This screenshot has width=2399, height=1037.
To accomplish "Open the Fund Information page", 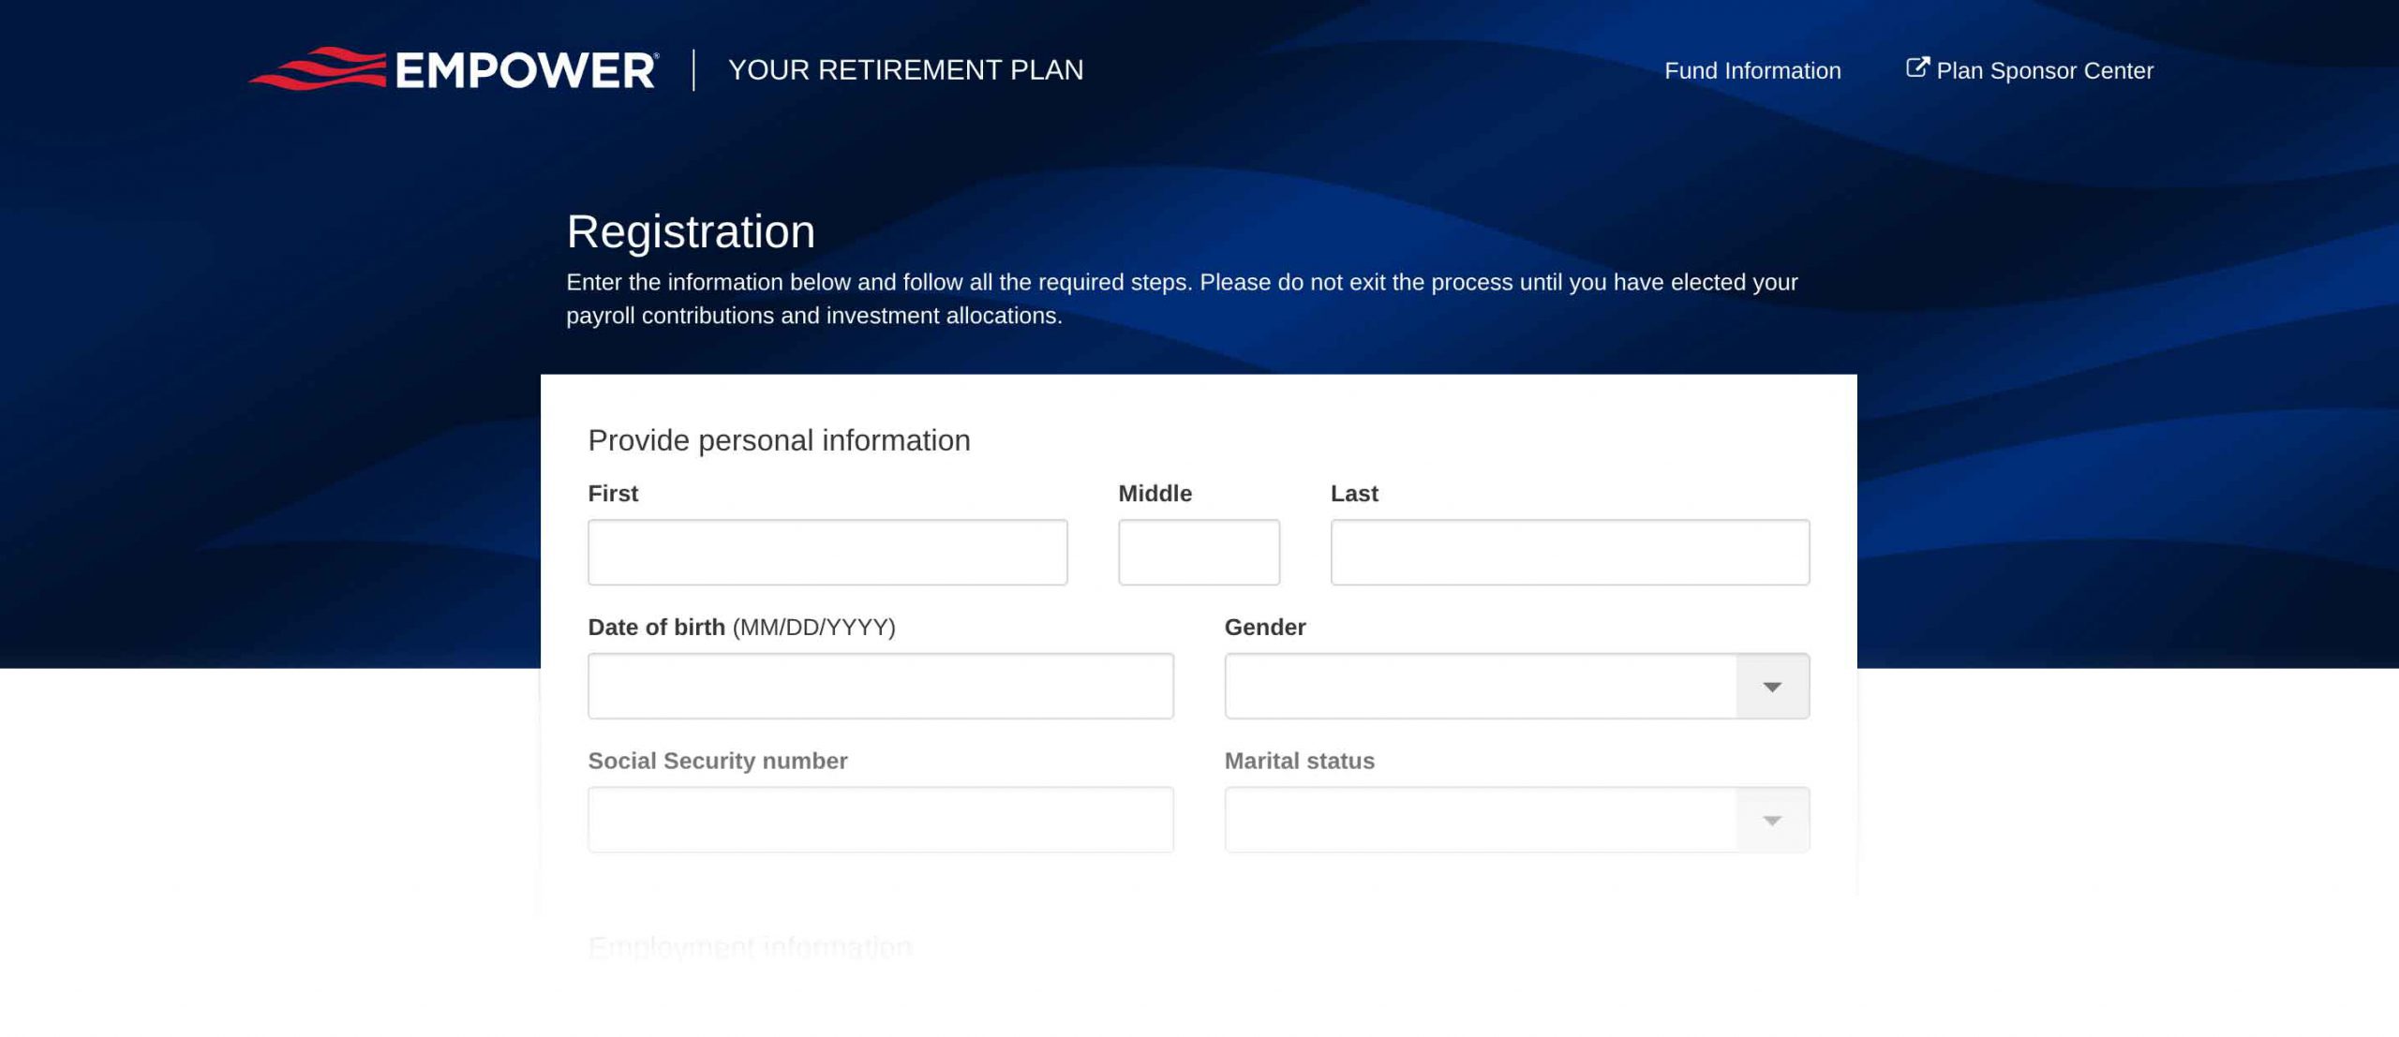I will (x=1752, y=70).
